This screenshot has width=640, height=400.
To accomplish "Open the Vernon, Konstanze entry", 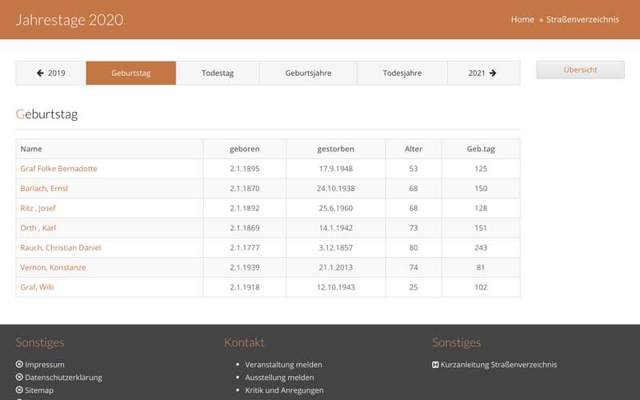I will [x=53, y=267].
